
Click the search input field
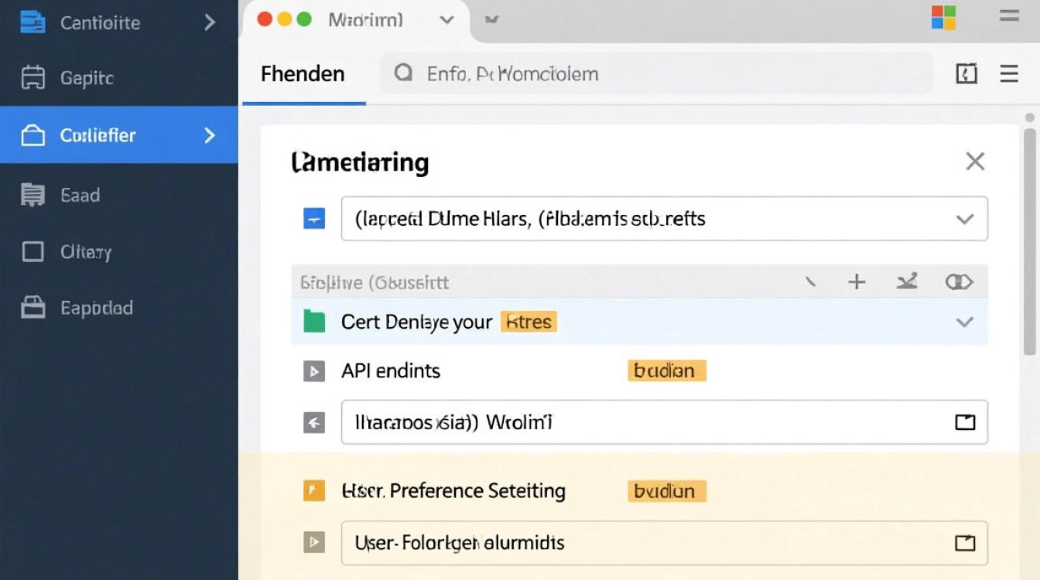tap(658, 74)
